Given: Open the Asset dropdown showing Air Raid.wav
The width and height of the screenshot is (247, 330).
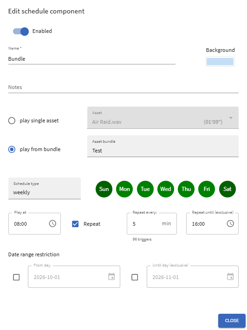Looking at the screenshot, I should [163, 117].
